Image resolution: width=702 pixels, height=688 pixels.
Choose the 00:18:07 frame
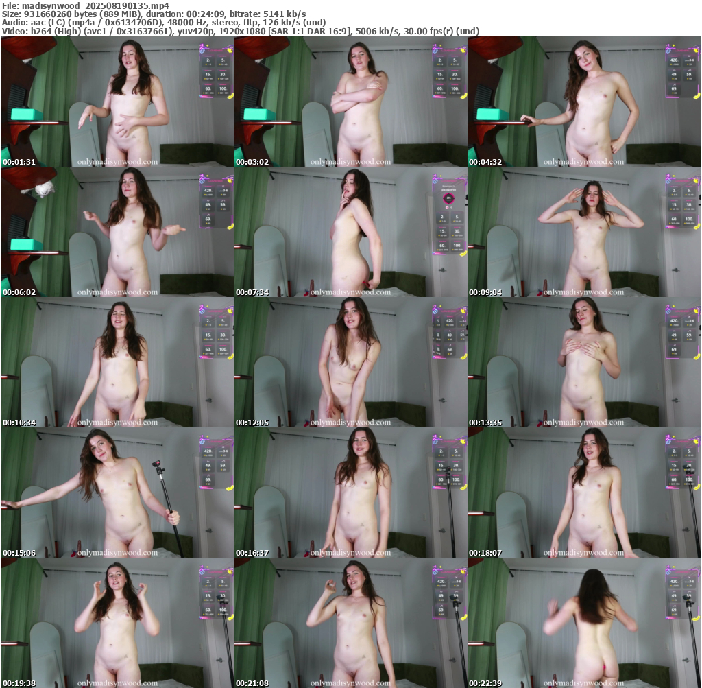click(x=584, y=493)
